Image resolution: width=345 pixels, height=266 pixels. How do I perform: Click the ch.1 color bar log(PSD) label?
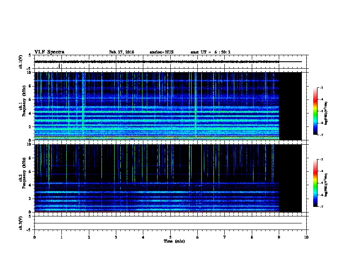326,113
